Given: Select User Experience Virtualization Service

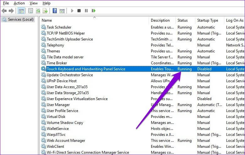Looking at the screenshot, I should point(77,99).
